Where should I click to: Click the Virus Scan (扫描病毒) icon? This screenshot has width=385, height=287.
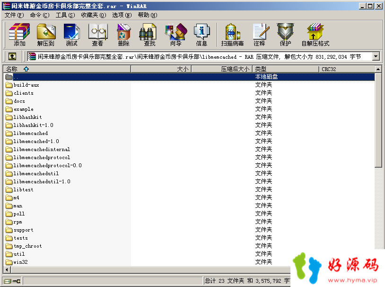232,35
